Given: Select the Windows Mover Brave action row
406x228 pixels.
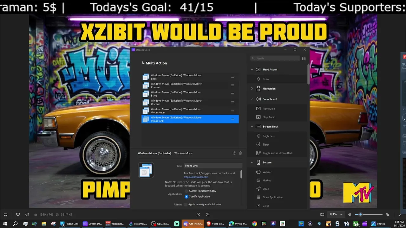Looking at the screenshot, I should point(190,94).
